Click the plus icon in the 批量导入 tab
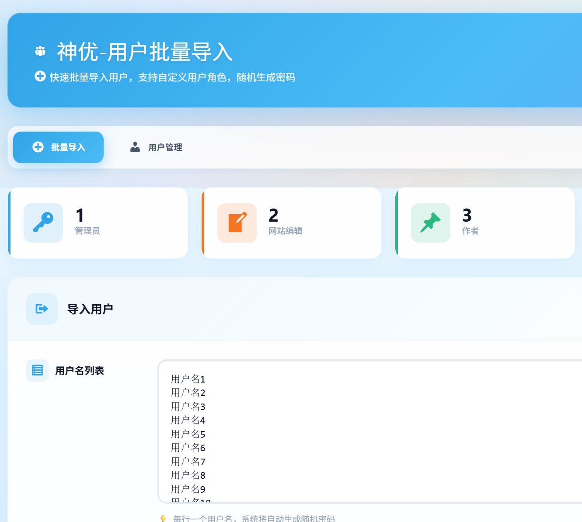582x522 pixels. tap(38, 147)
